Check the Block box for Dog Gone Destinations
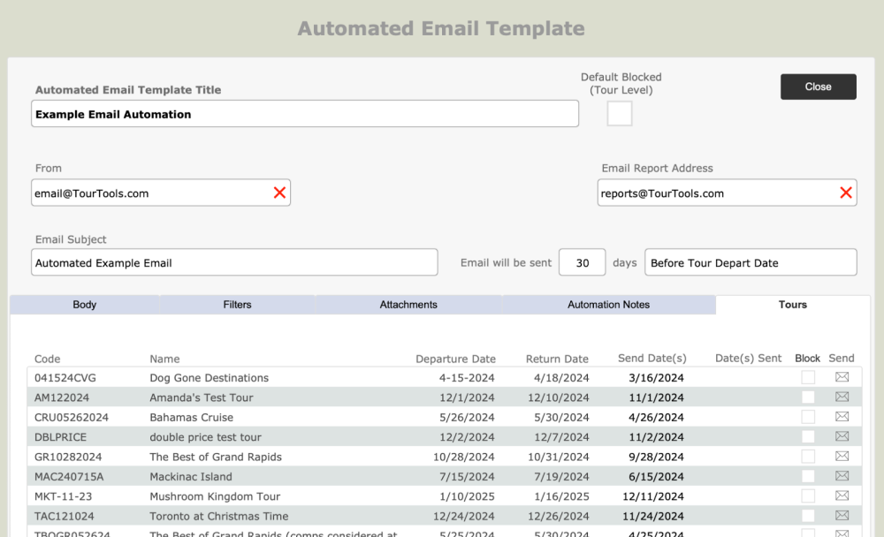This screenshot has height=537, width=884. pos(808,378)
